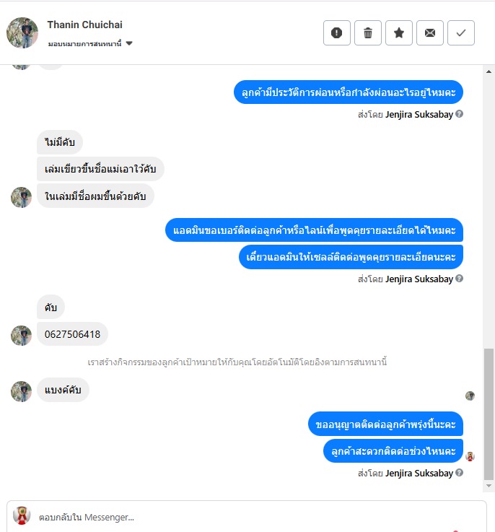Mark conversation done with checkmark icon
The image size is (495, 532).
point(461,33)
